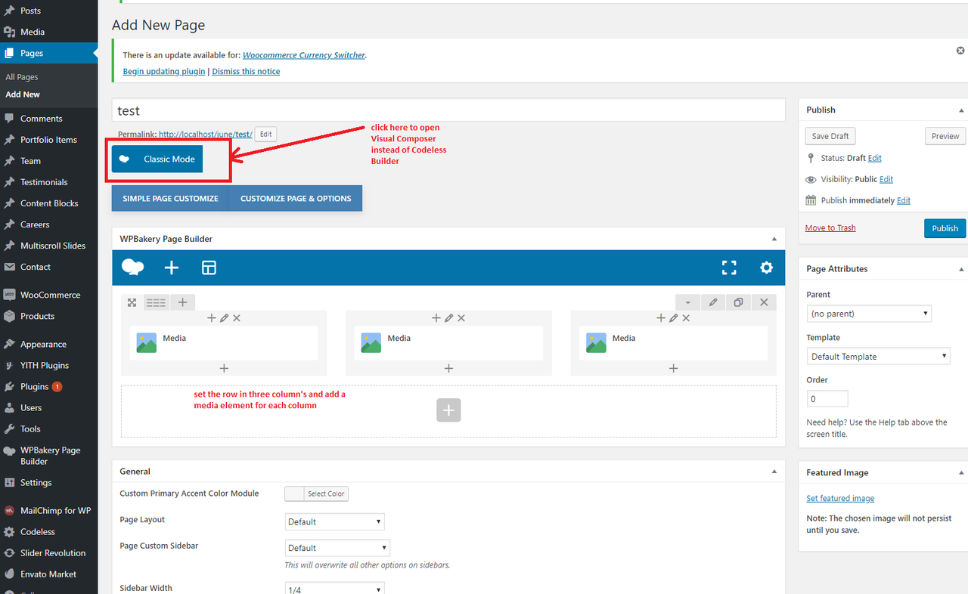Collapse the WPBakery Page Builder panel
The image size is (968, 594).
pyautogui.click(x=774, y=239)
